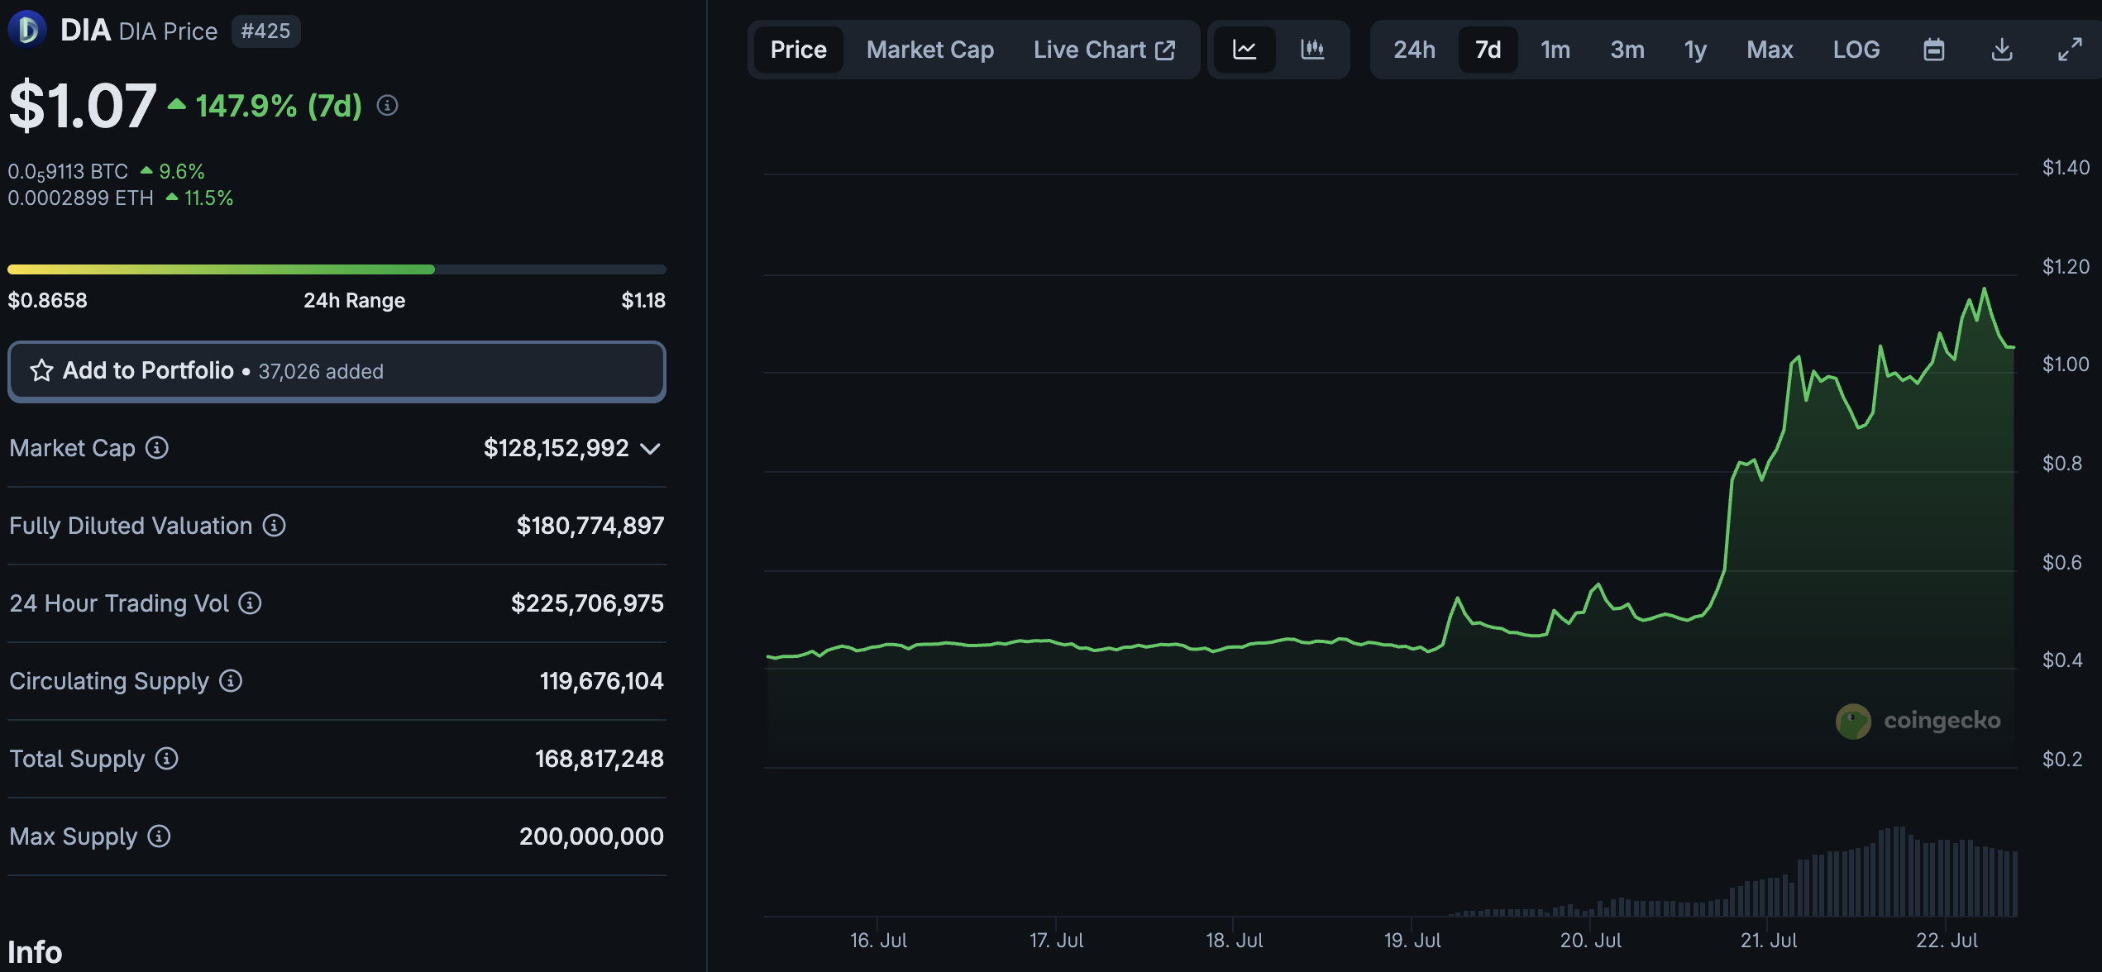Click the #425 rank badge
The image size is (2102, 972).
coord(265,31)
